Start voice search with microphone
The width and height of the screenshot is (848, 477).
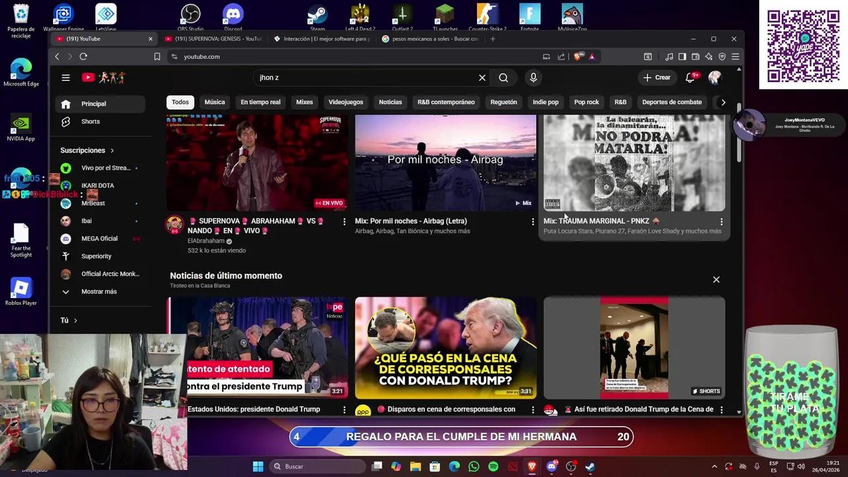click(533, 78)
